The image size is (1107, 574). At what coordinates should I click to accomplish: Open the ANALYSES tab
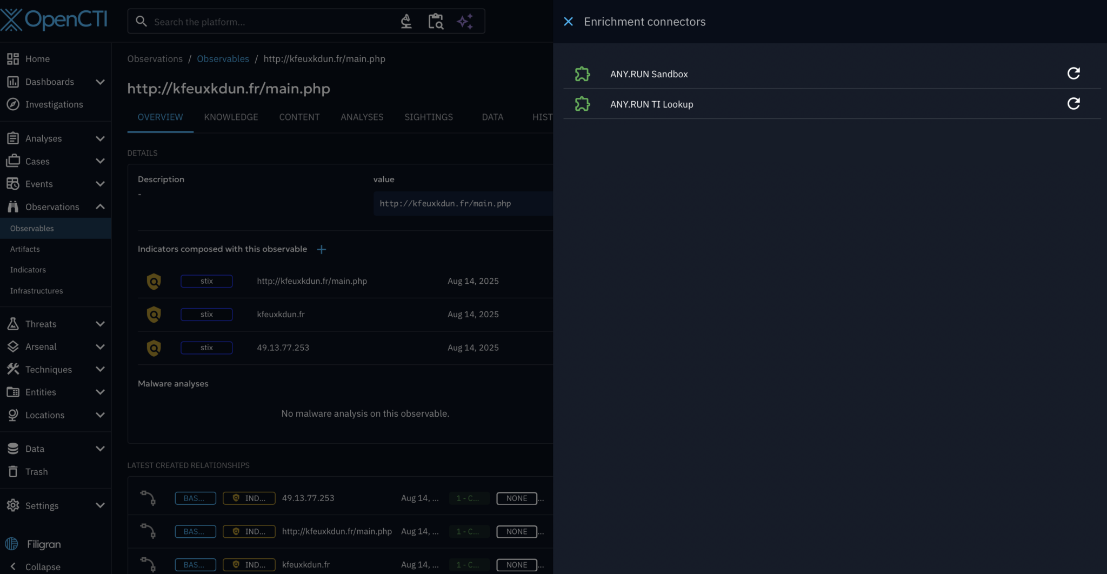pos(362,117)
